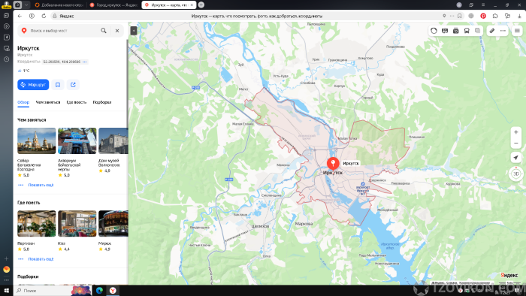Open the map tools three-dots menu

[x=503, y=31]
